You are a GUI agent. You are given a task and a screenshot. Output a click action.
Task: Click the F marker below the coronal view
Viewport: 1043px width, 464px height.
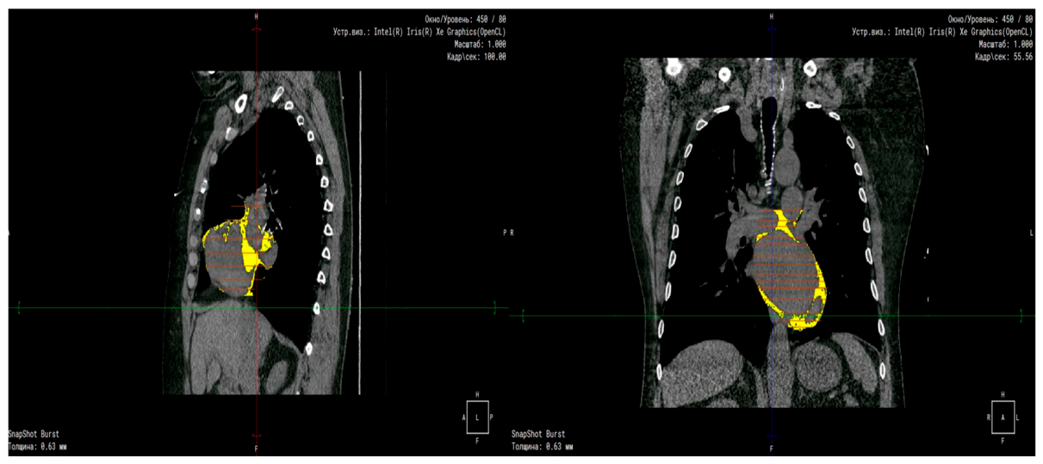coord(771,449)
